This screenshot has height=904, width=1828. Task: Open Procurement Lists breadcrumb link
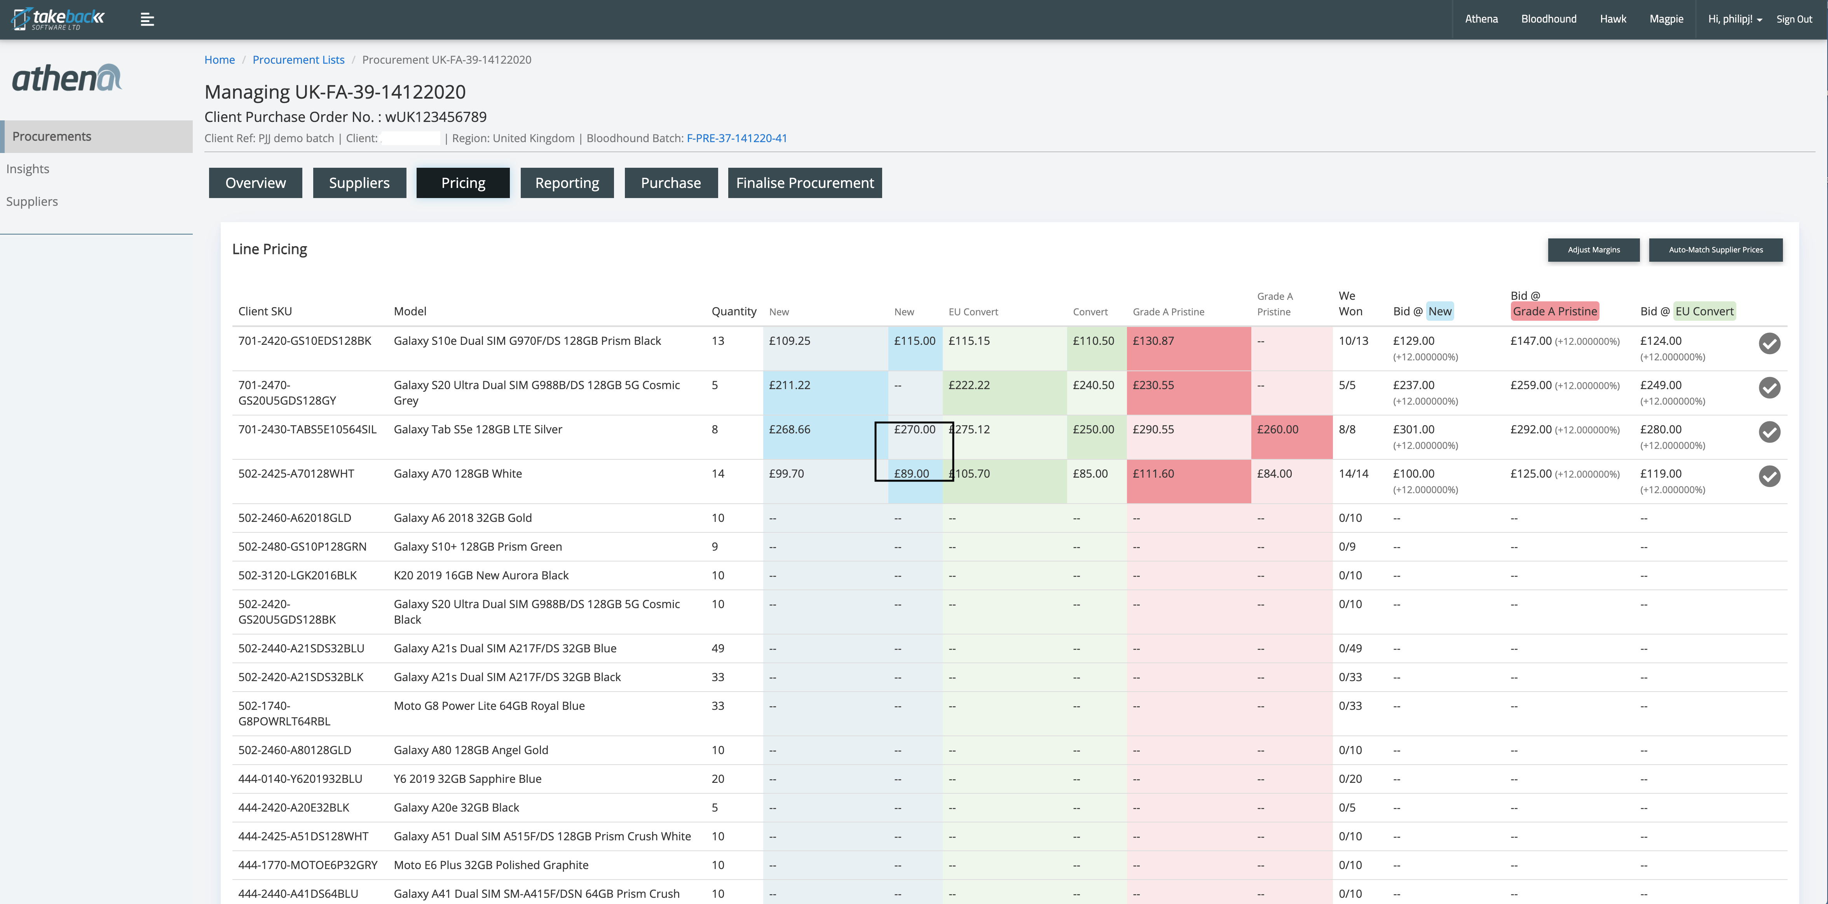tap(298, 59)
